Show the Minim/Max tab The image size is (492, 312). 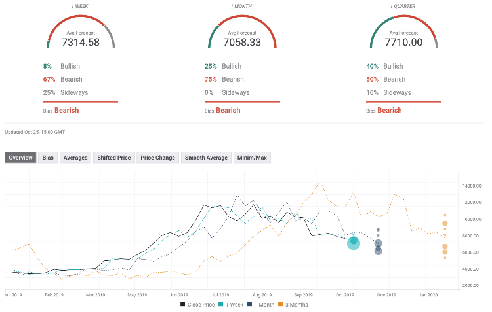(252, 158)
